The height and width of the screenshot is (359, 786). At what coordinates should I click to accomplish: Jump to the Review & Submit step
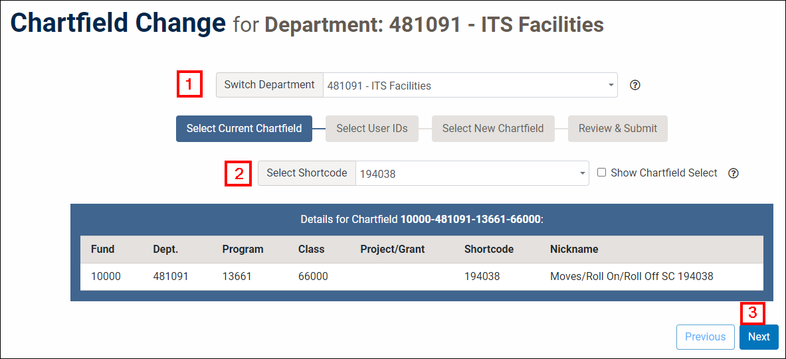click(x=617, y=129)
